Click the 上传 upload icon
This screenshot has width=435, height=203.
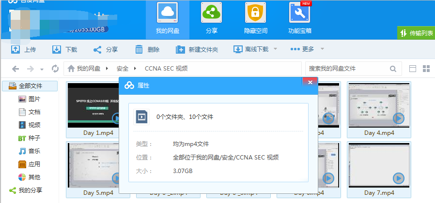coord(15,49)
